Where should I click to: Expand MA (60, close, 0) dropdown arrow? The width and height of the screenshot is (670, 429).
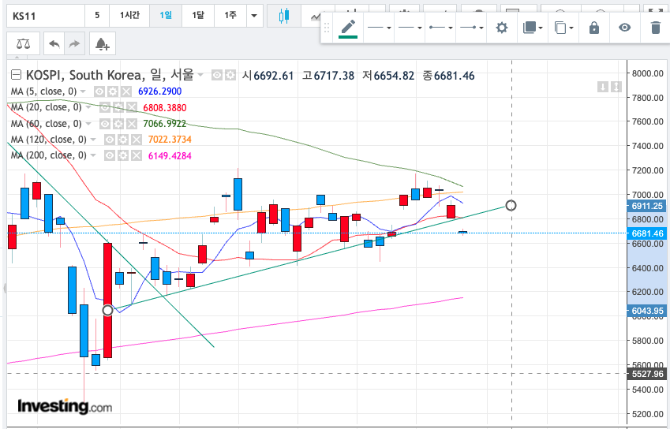[x=88, y=124]
